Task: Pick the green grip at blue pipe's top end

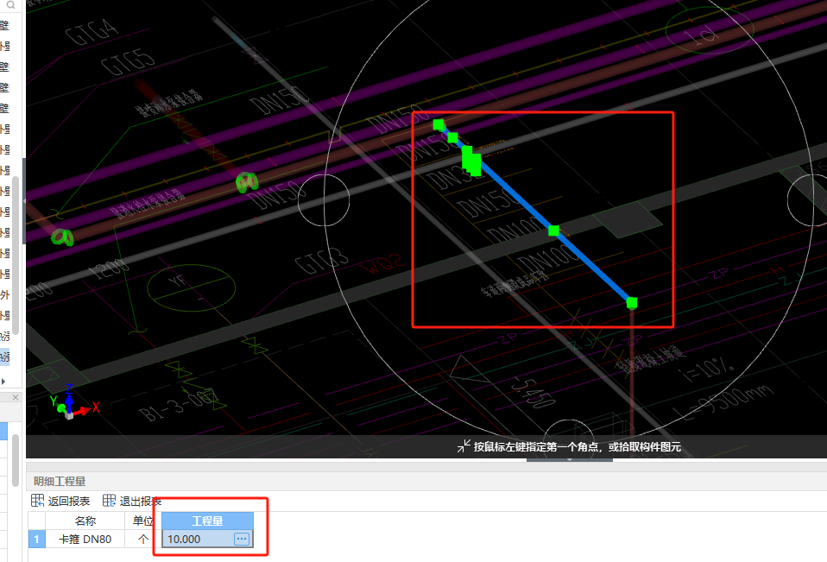Action: (x=439, y=124)
